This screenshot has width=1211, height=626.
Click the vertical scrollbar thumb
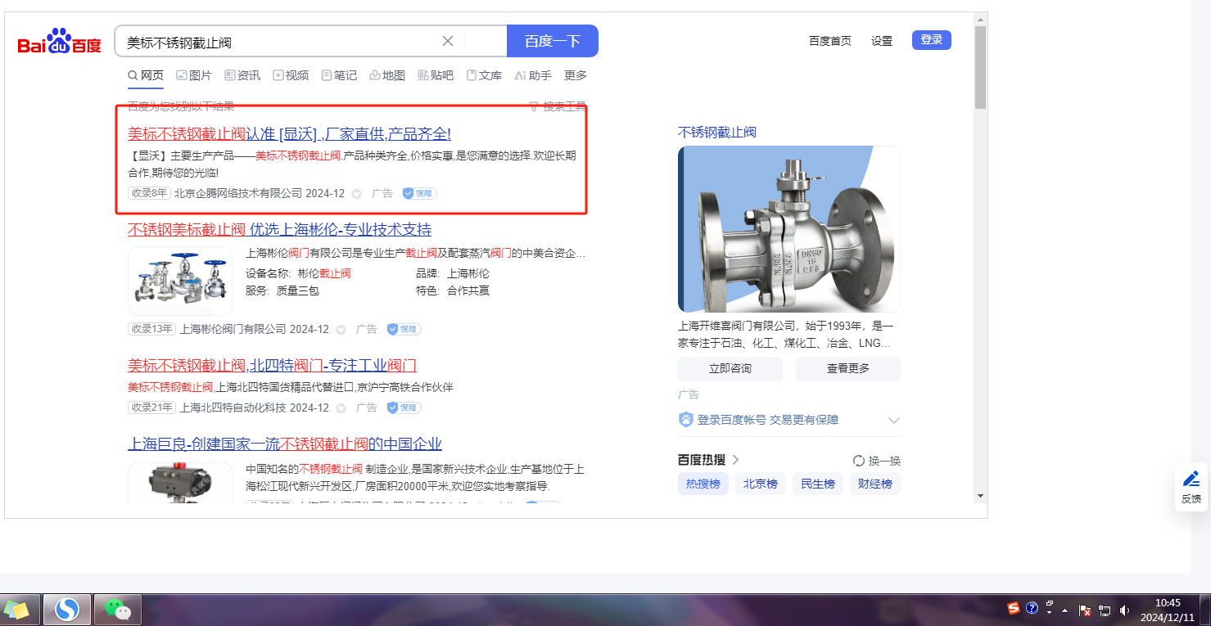980,67
